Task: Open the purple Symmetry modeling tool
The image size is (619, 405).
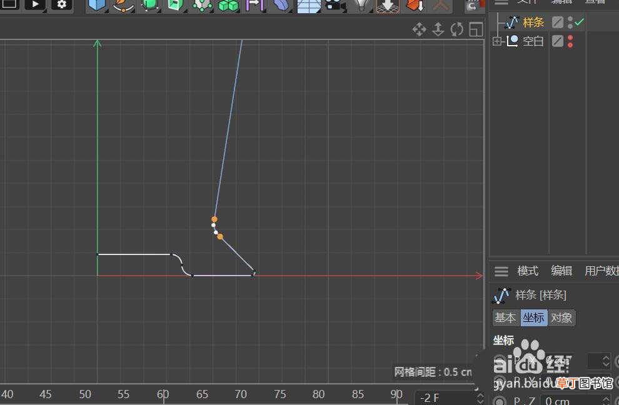Action: pos(254,5)
